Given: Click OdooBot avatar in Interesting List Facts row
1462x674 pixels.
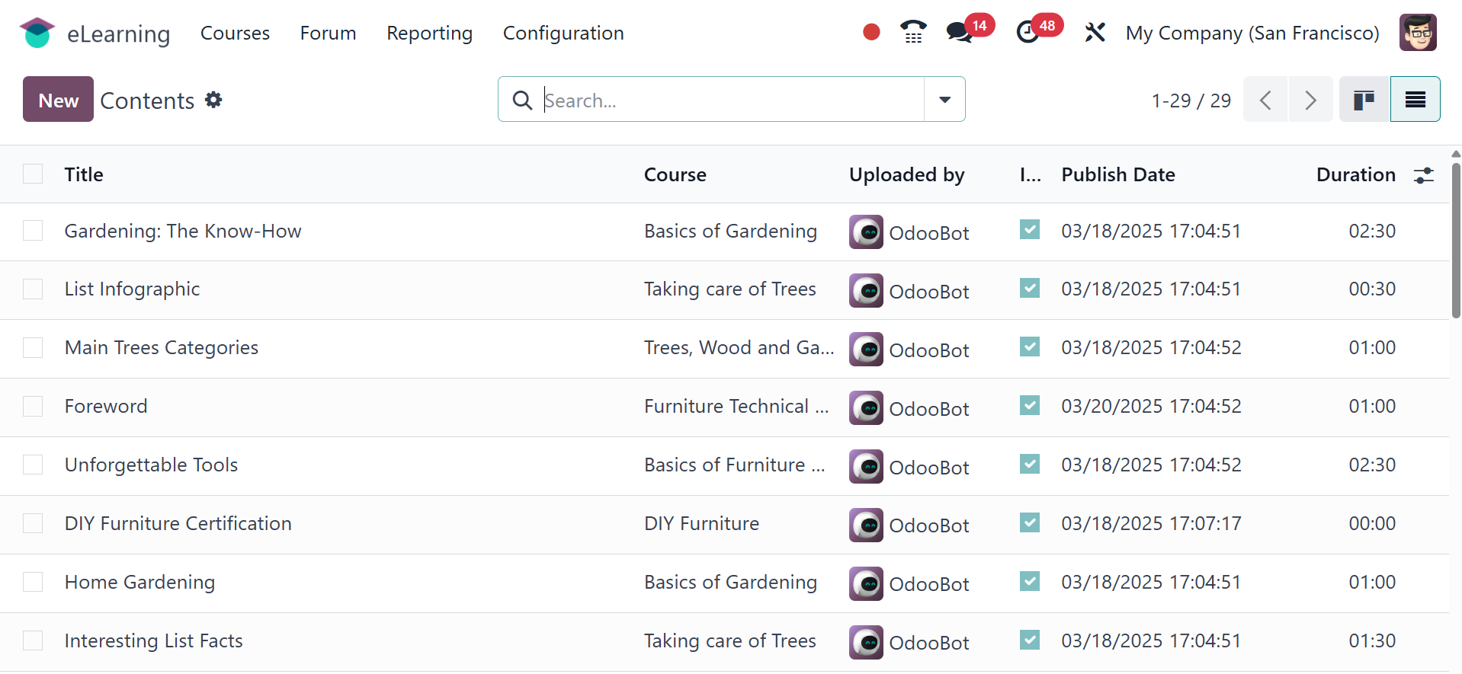Looking at the screenshot, I should pos(866,643).
